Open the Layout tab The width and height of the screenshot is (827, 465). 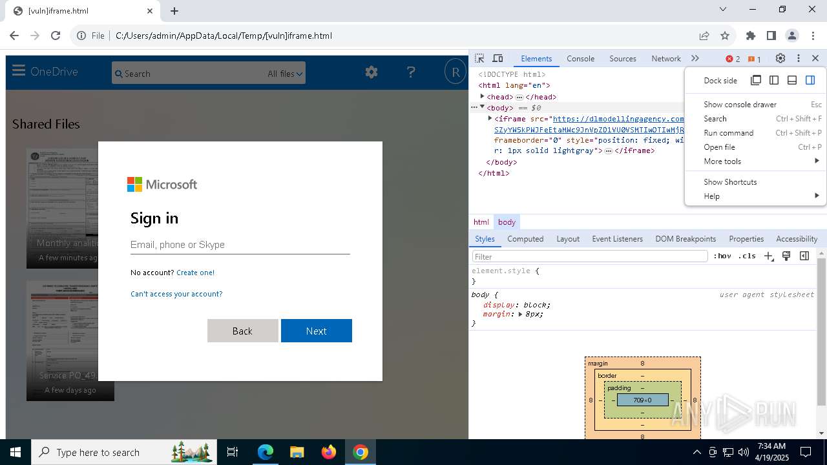click(x=568, y=238)
